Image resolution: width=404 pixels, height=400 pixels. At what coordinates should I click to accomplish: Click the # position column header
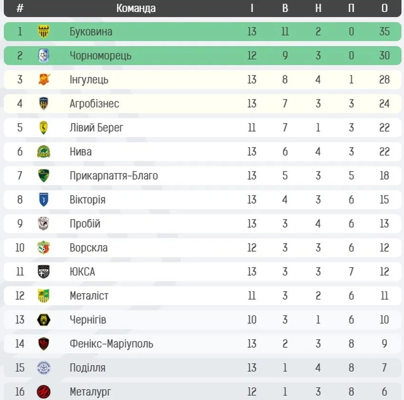click(20, 8)
